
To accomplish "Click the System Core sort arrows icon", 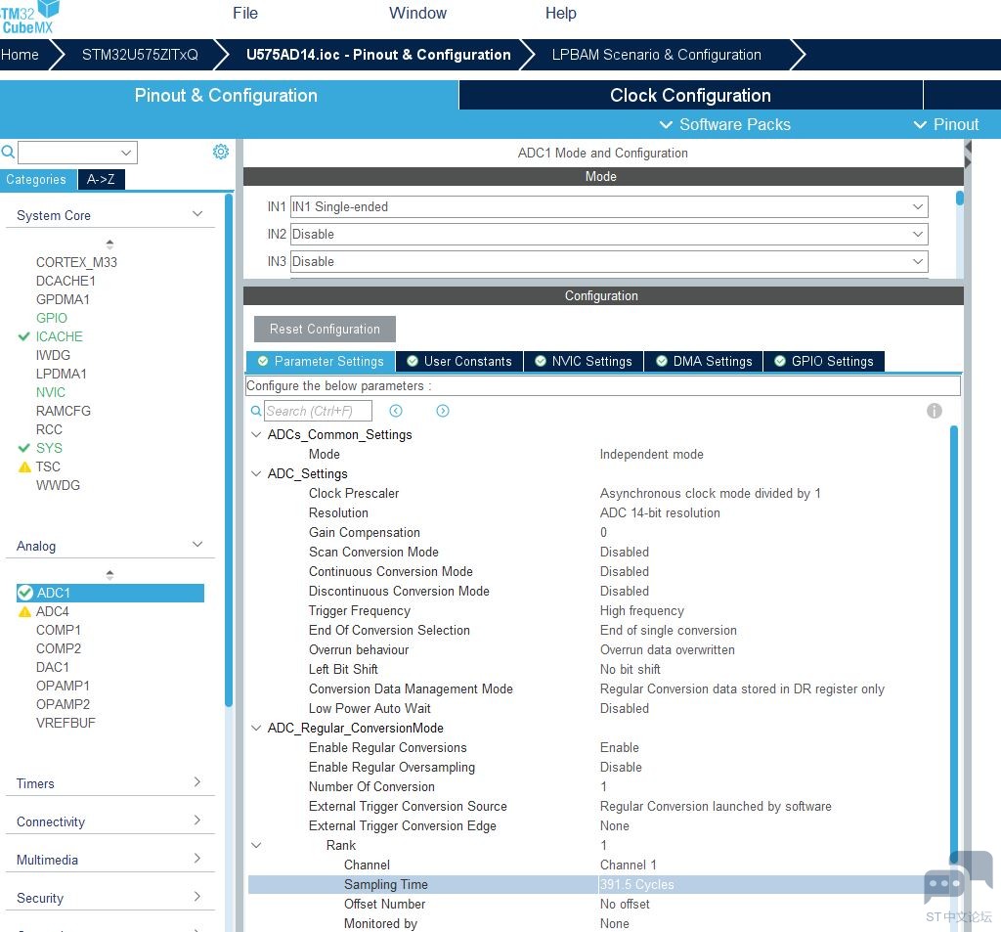I will [x=109, y=244].
